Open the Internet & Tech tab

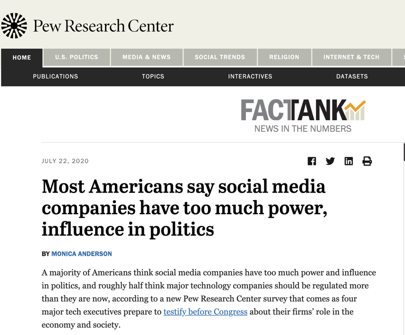pyautogui.click(x=351, y=57)
